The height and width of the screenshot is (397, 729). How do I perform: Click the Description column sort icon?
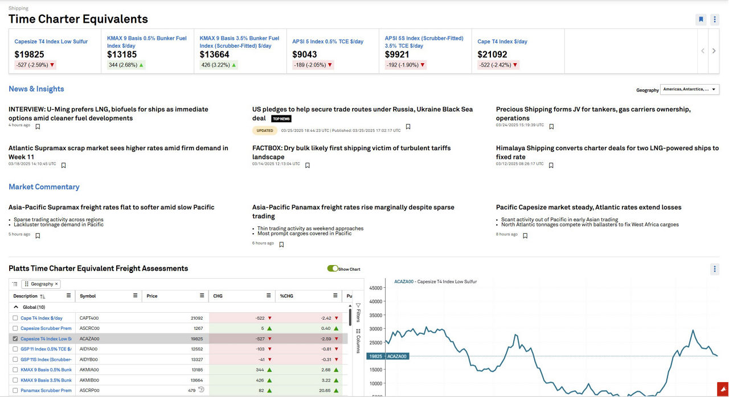pos(43,296)
